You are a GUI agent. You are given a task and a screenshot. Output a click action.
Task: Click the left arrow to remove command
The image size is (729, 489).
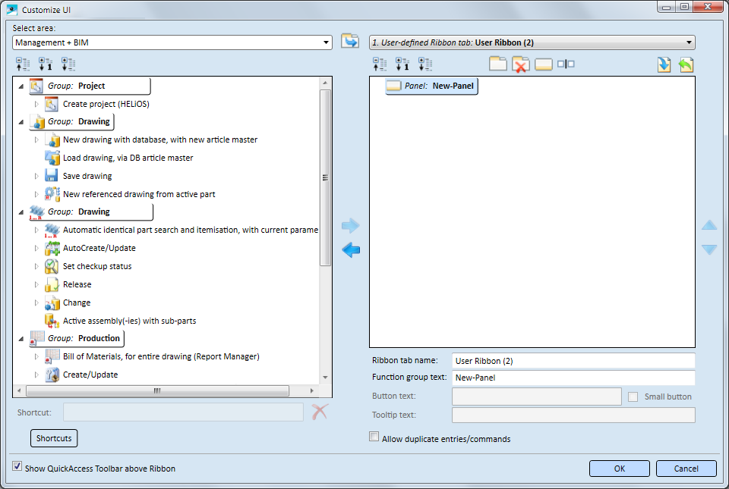click(x=351, y=250)
